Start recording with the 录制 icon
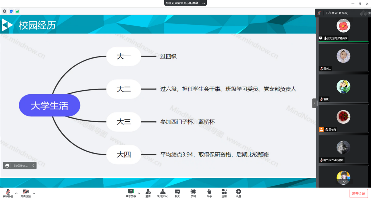 [193, 193]
